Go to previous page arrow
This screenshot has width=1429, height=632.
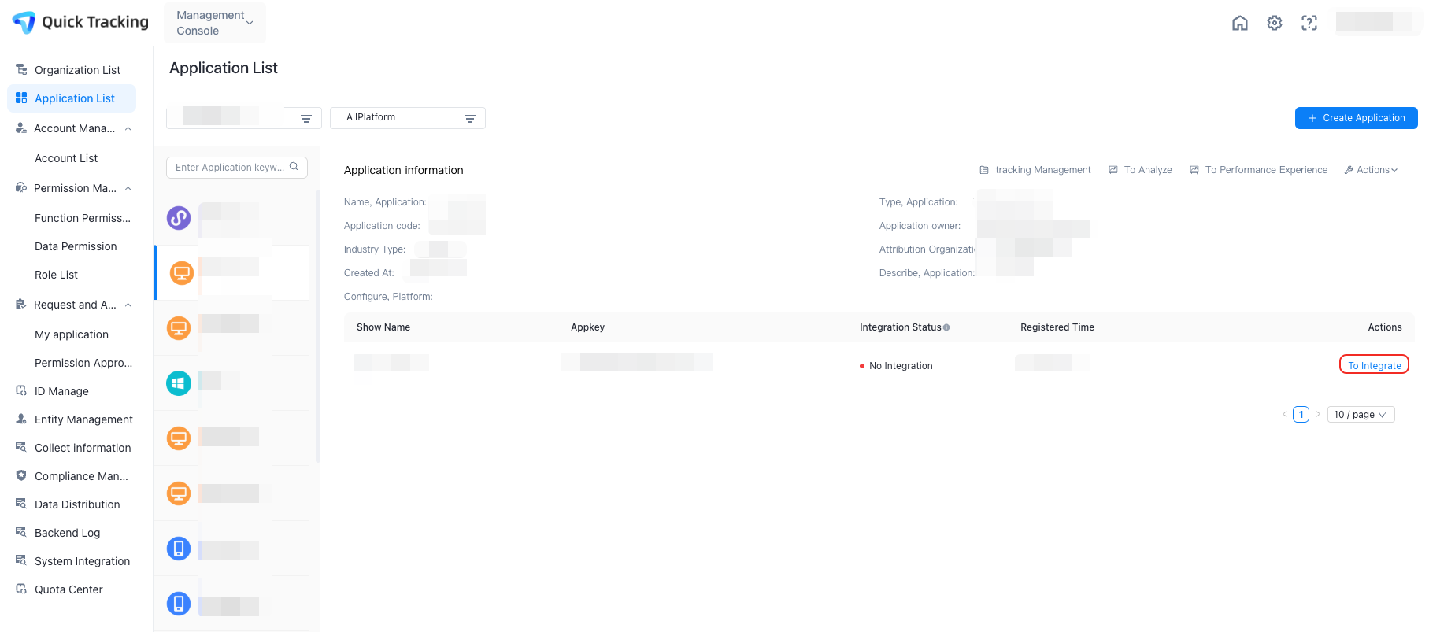(x=1284, y=415)
